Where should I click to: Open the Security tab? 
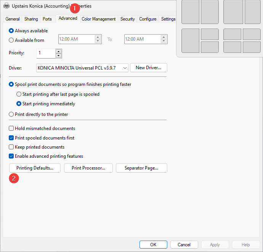pyautogui.click(x=127, y=19)
